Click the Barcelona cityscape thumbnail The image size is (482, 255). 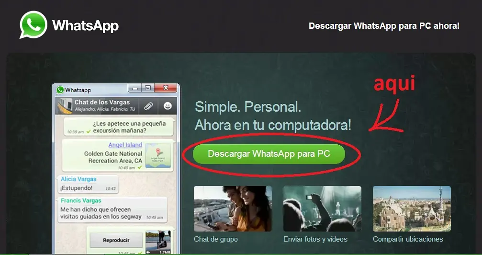(x=412, y=209)
